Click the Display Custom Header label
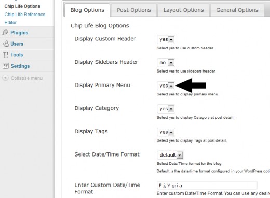 pos(105,39)
